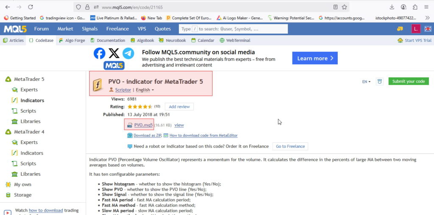Switch to CodeBase tab
Viewport: 434px width, 215px height.
[x=41, y=40]
